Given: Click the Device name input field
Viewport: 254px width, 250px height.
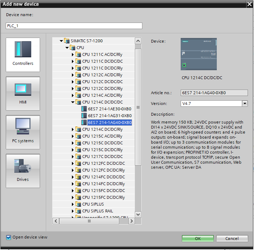Looking at the screenshot, I should click(74, 26).
